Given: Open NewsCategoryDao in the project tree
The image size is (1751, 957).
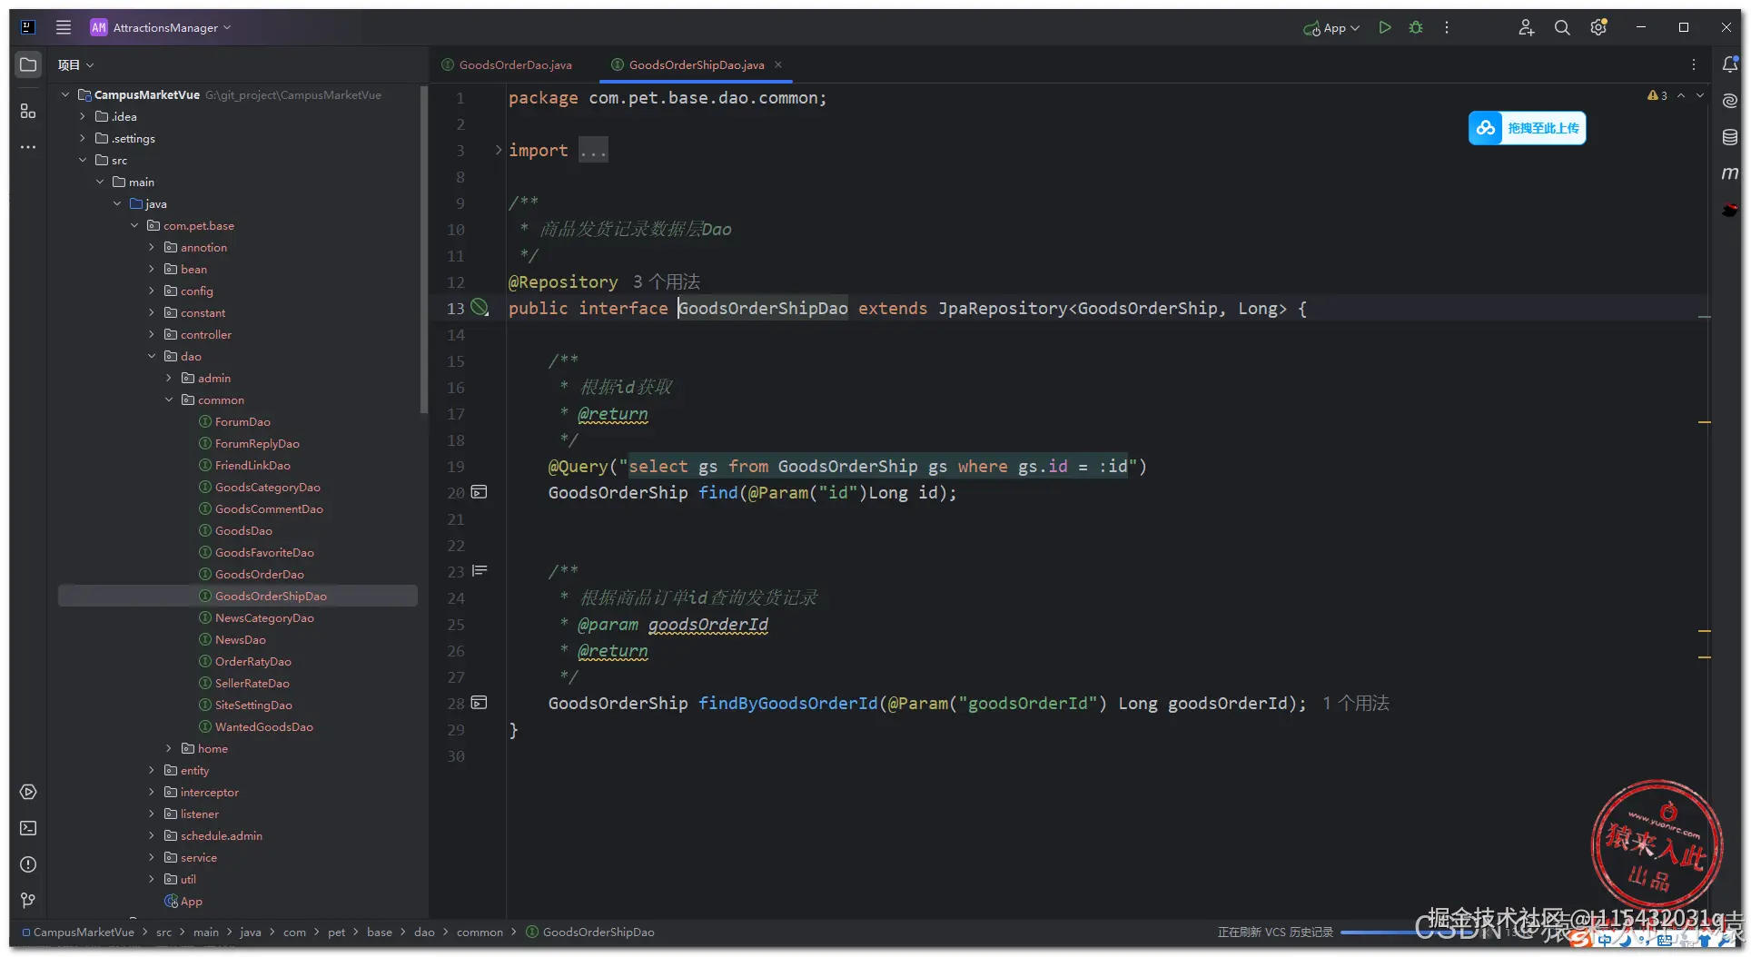Looking at the screenshot, I should coord(264,617).
